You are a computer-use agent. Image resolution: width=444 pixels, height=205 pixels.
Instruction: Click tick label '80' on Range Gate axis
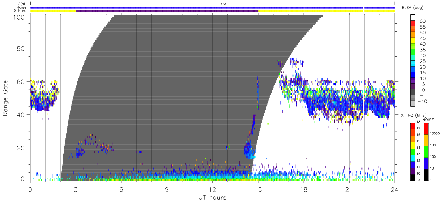tap(21, 48)
